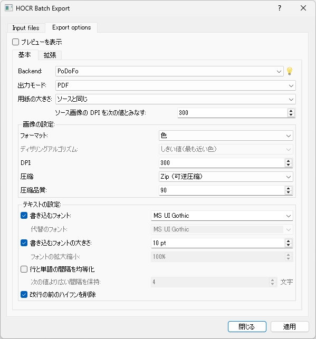
Task: Click the 用紙の大きさ label
Action: [35, 99]
